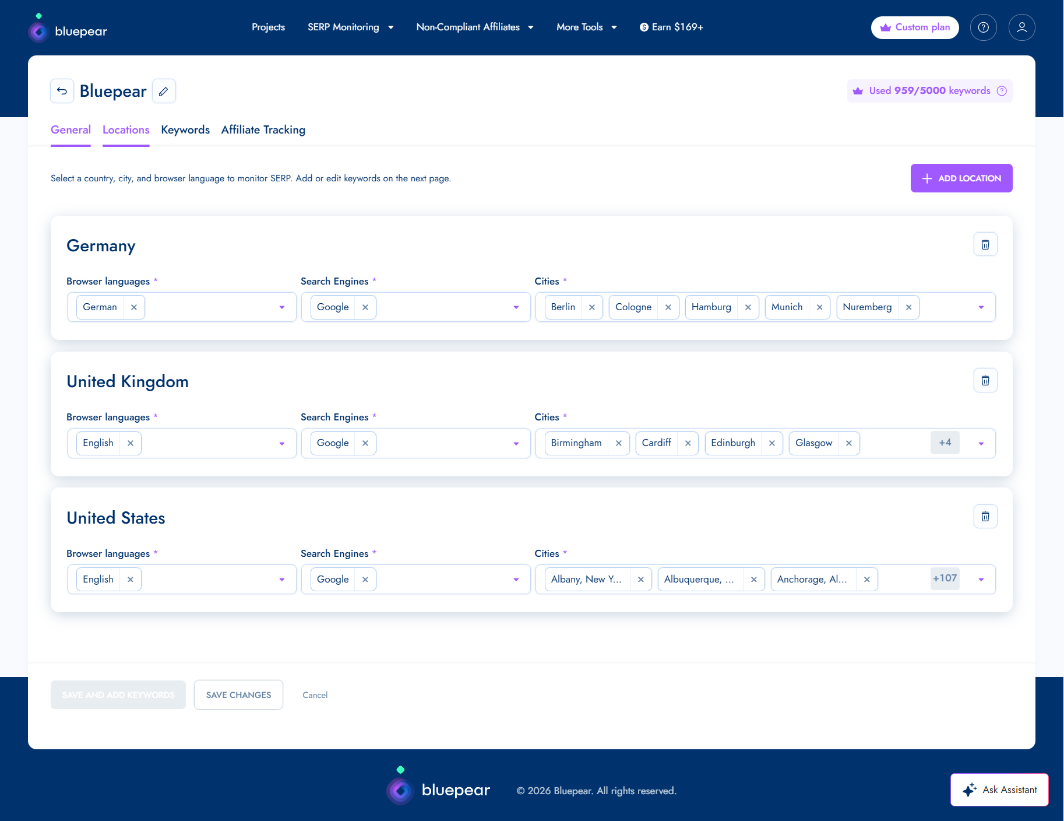1064x821 pixels.
Task: Go to Projects in top navigation
Action: (268, 27)
